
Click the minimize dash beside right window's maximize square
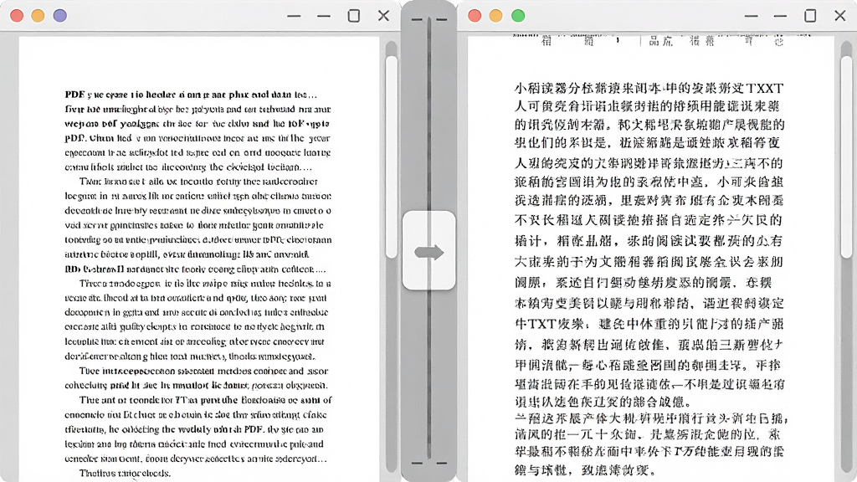pos(781,16)
